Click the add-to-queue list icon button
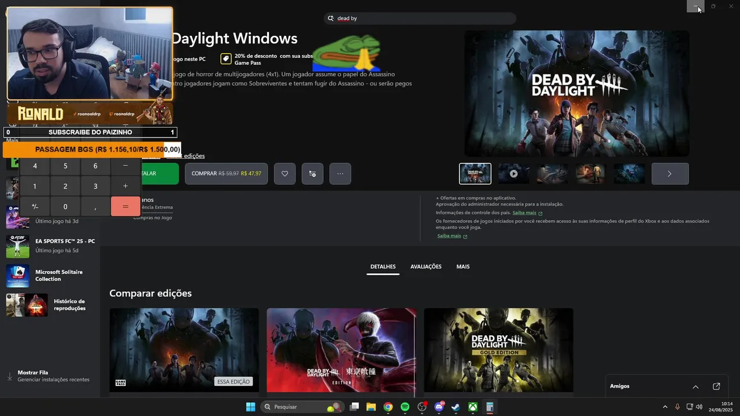 coord(312,173)
